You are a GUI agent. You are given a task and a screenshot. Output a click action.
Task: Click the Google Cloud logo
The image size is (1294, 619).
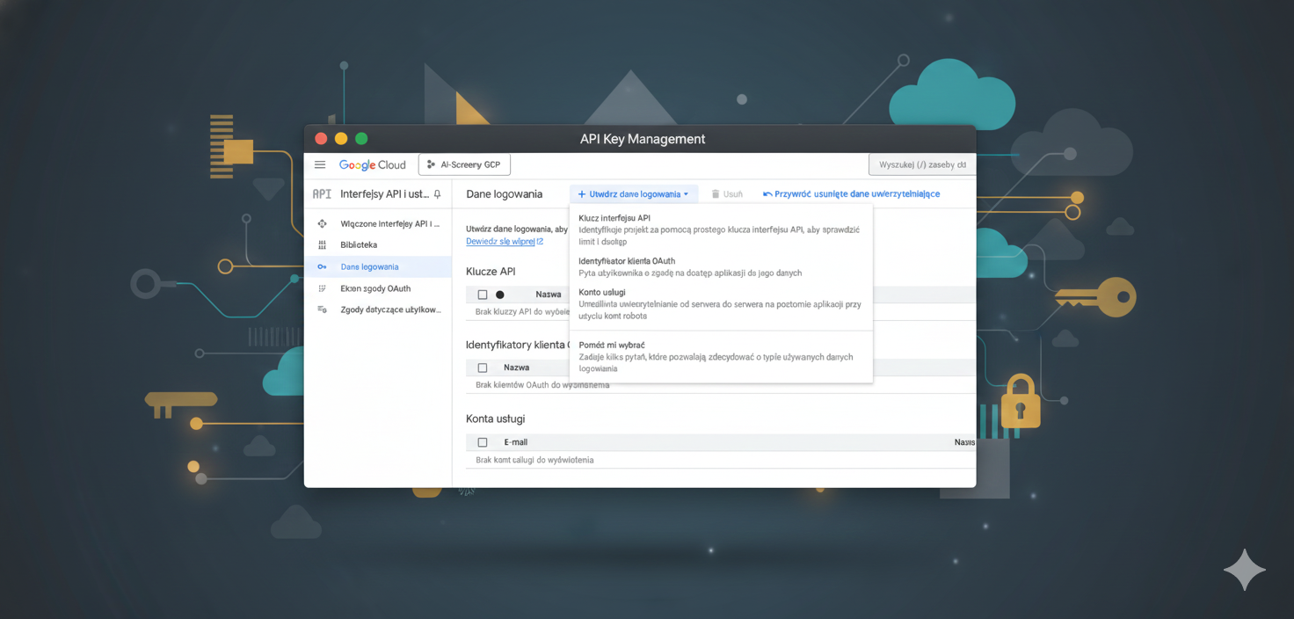tap(372, 164)
